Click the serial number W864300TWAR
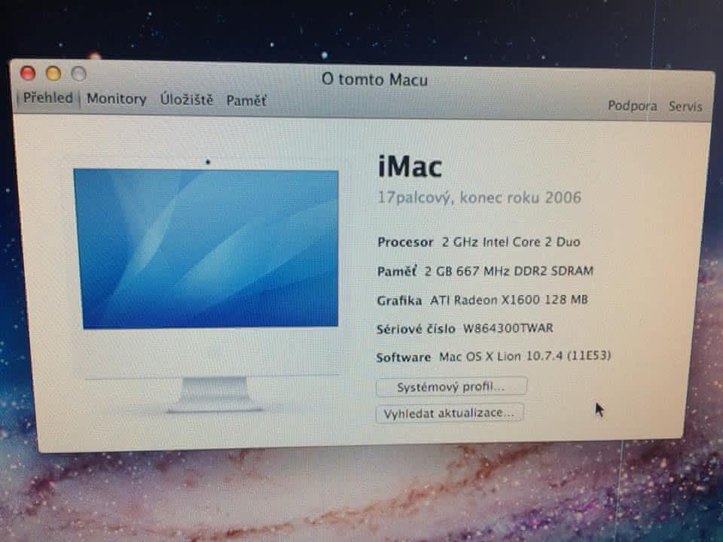 click(x=508, y=328)
